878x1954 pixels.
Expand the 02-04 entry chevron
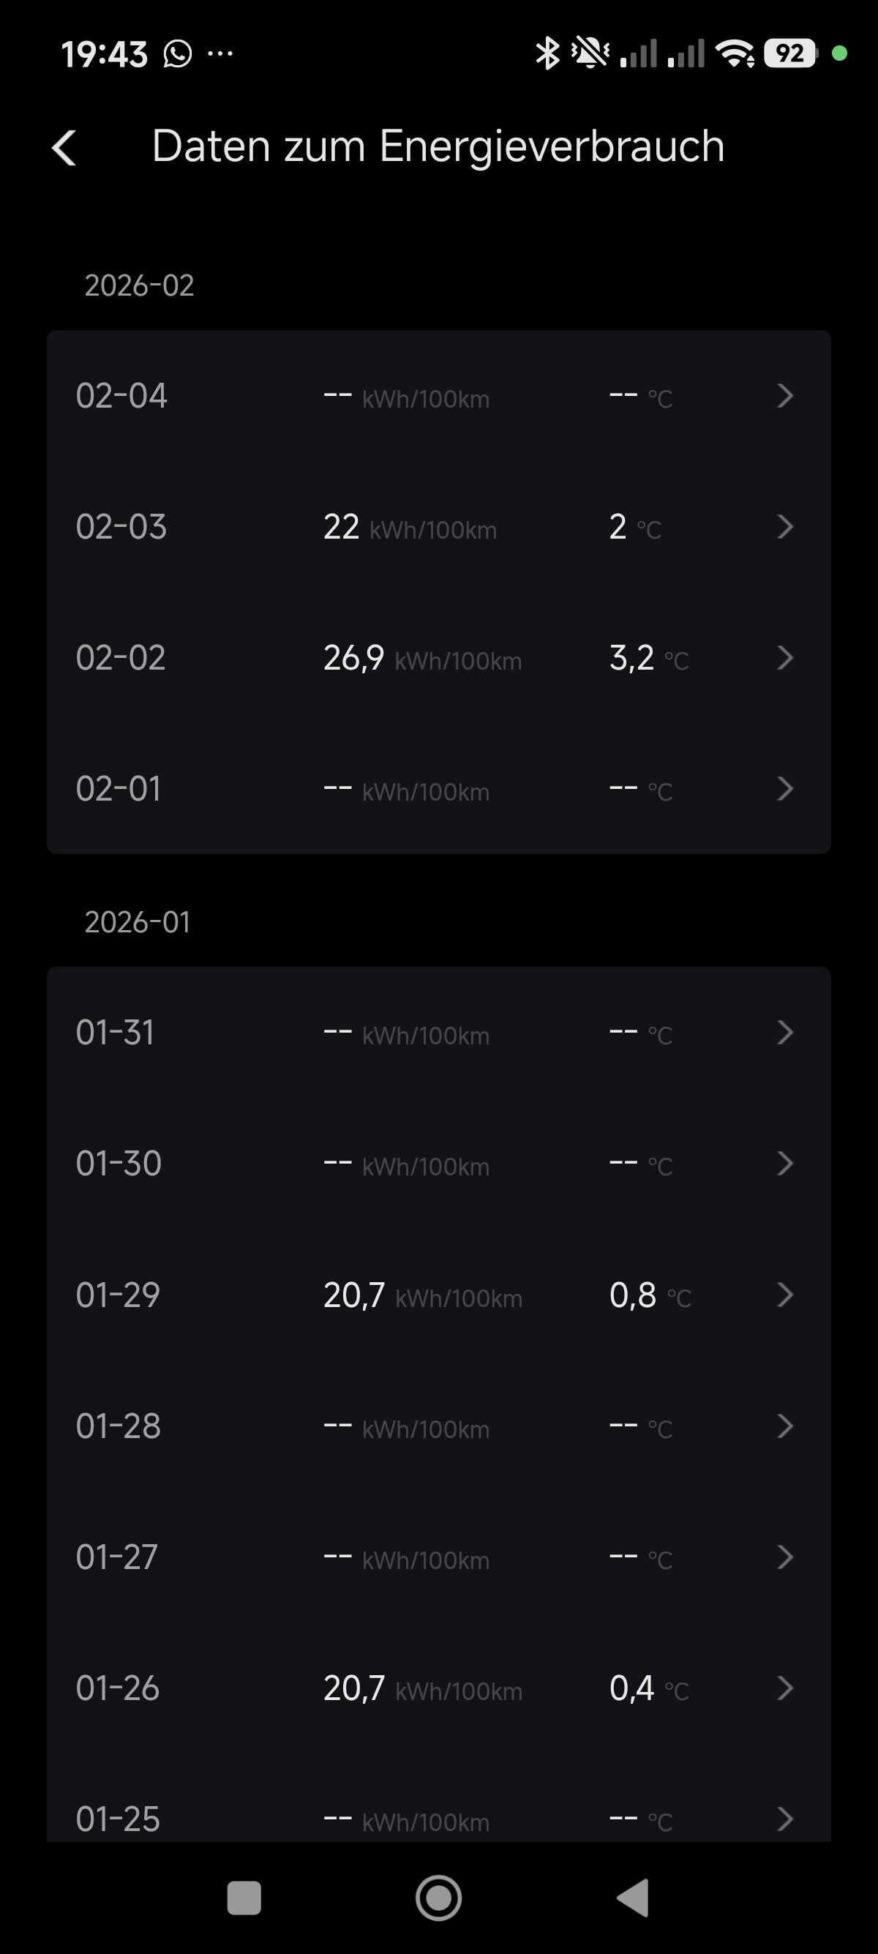(x=785, y=396)
